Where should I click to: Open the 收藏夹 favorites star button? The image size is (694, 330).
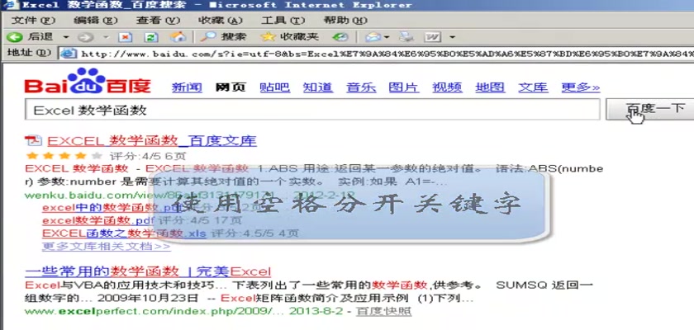[x=289, y=36]
